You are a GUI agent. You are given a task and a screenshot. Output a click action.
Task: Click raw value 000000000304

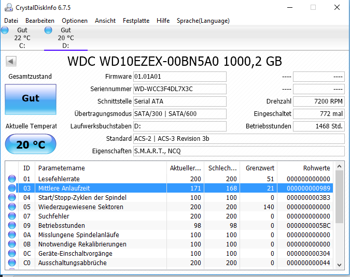[309, 254]
